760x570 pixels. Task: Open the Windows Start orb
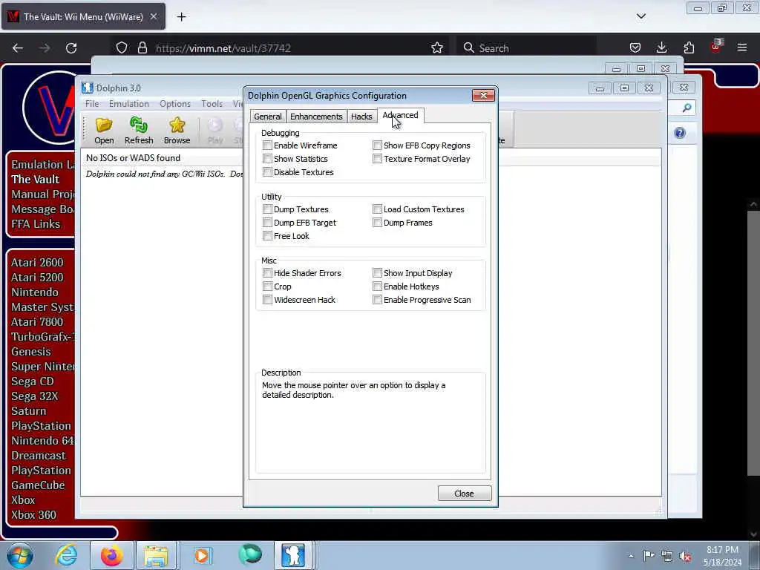20,555
